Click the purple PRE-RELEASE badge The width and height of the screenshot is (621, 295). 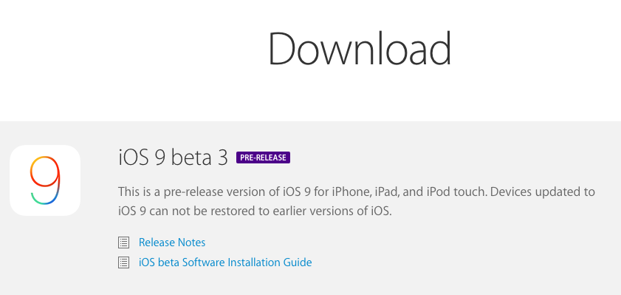[x=264, y=157]
